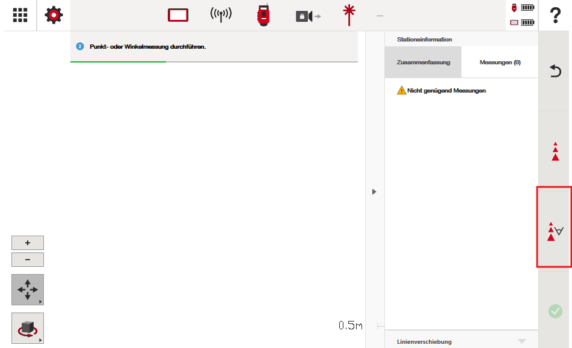Screen dimensions: 572x348
Task: Confirm with the green checkmark button
Action: coord(555,311)
